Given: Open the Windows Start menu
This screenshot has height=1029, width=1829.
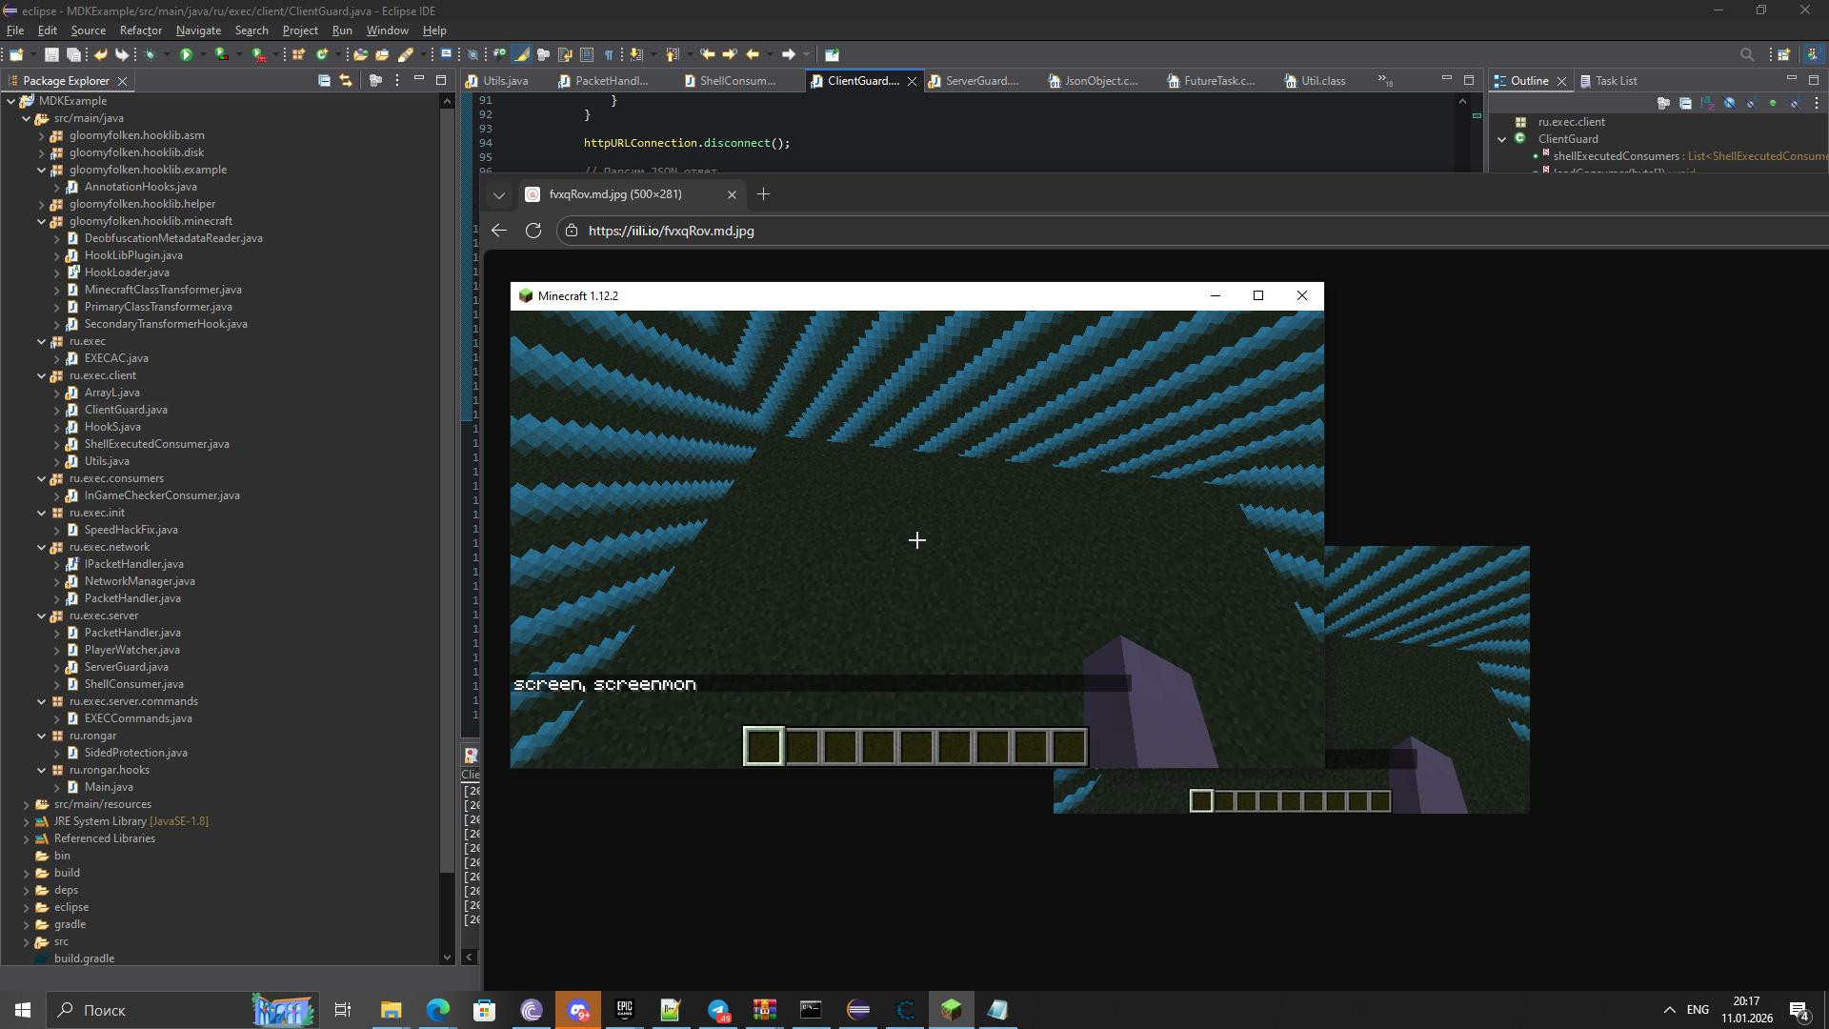Looking at the screenshot, I should [x=23, y=1010].
